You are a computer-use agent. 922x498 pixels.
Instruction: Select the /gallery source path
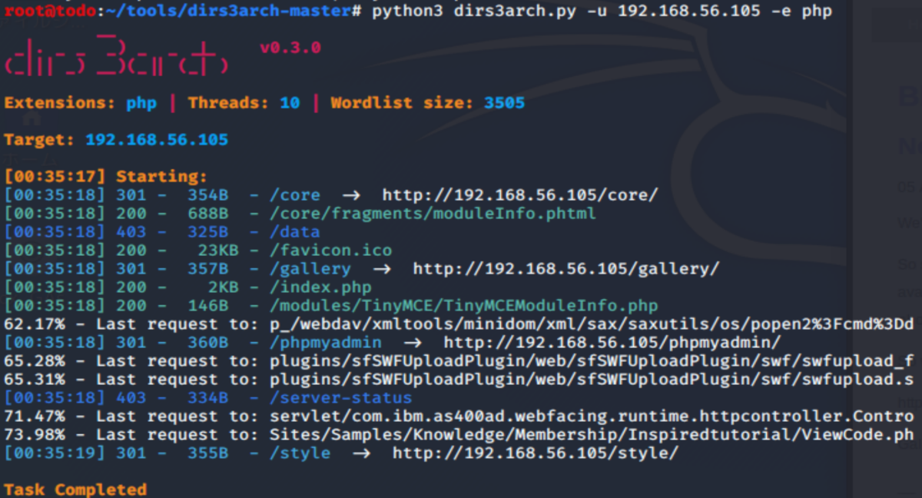coord(310,269)
